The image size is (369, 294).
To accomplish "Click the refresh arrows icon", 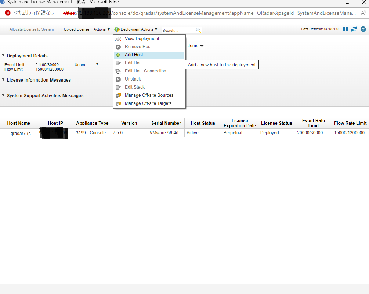I will click(354, 29).
